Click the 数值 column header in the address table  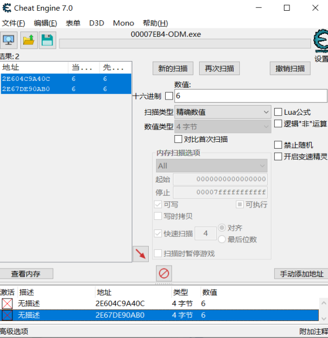point(209,292)
